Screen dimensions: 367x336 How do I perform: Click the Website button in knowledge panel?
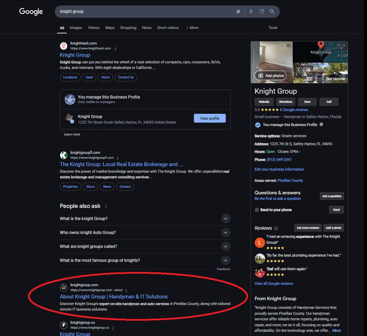[x=264, y=102]
